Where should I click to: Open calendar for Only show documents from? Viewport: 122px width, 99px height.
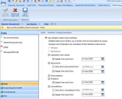point(103,67)
